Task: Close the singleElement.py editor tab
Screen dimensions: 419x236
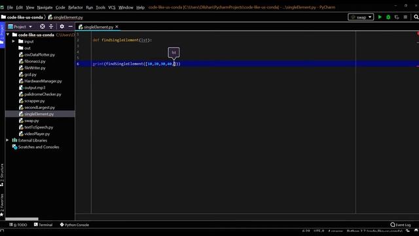Action: (117, 27)
